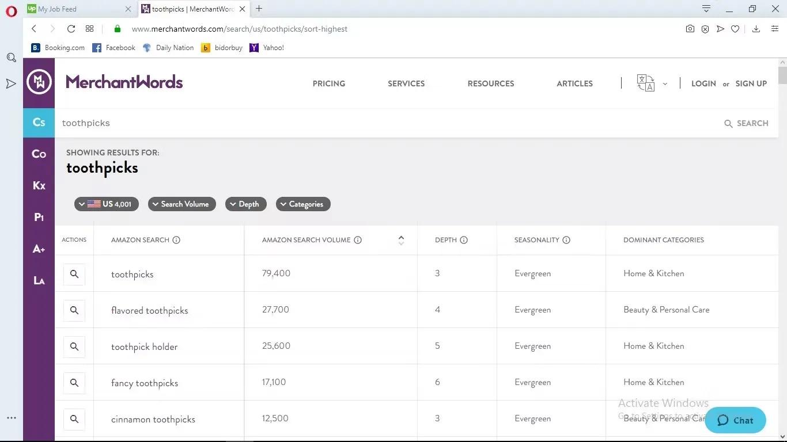Open the Cs sidebar tool
Image resolution: width=787 pixels, height=442 pixels.
(39, 123)
